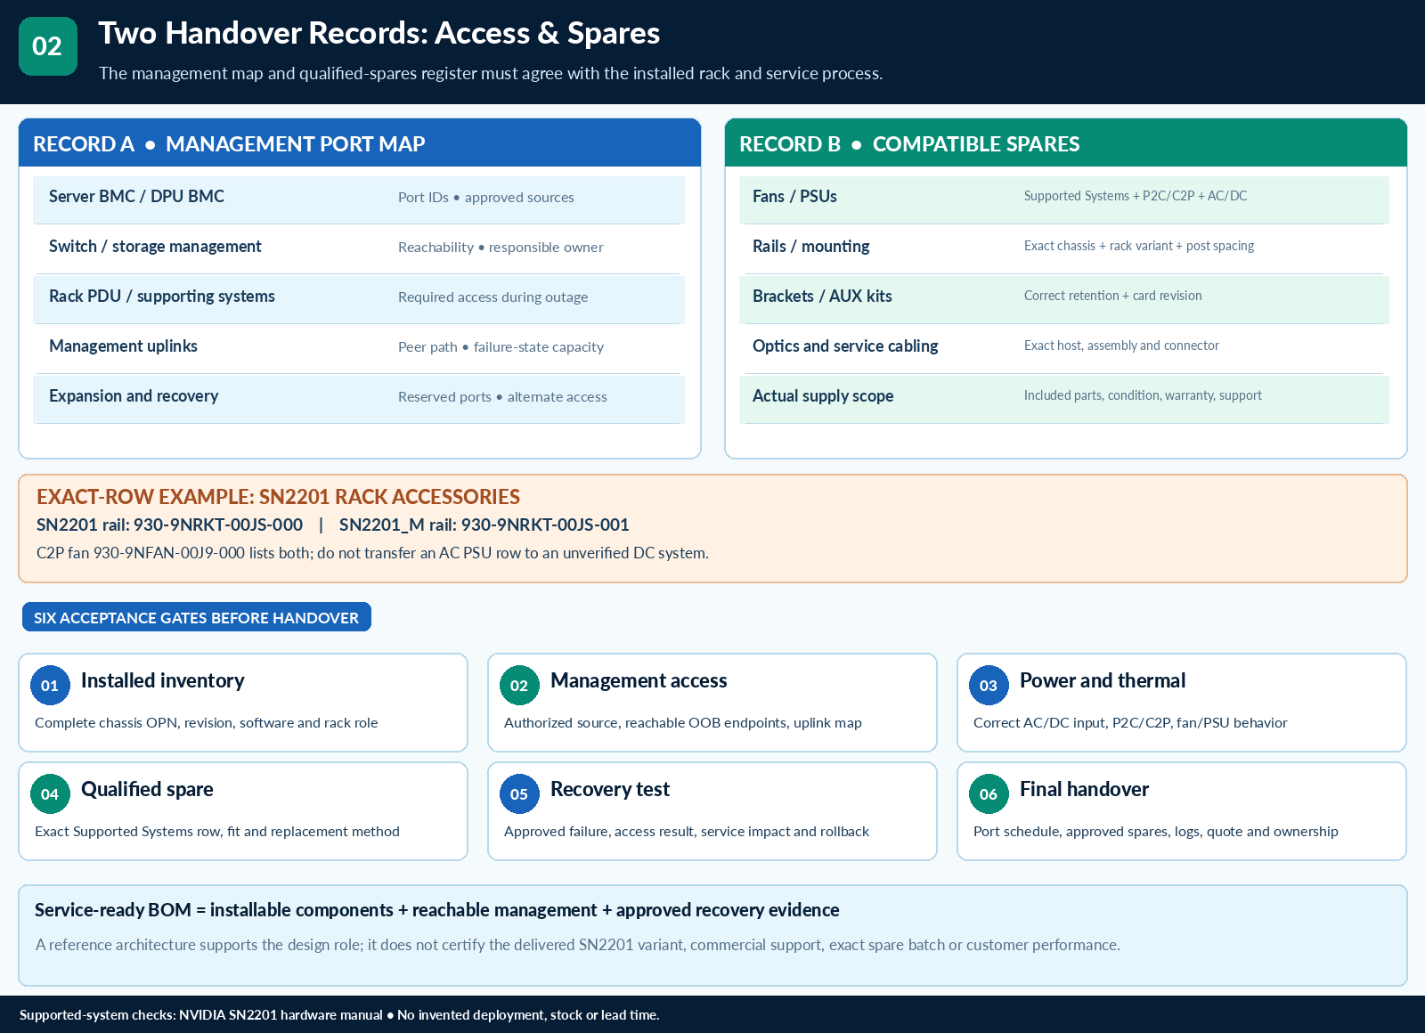The height and width of the screenshot is (1033, 1425).
Task: Click the Rails / mounting row label
Action: tap(811, 247)
